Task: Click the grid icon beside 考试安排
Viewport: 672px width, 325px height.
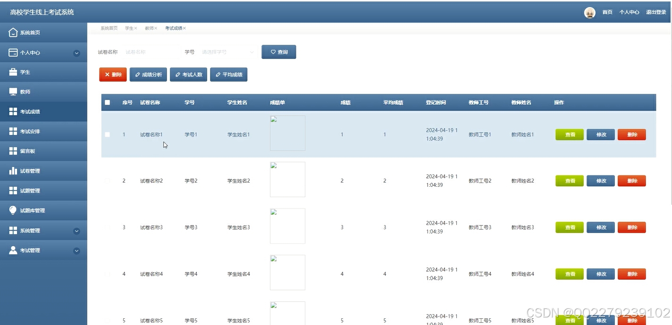Action: click(x=13, y=131)
